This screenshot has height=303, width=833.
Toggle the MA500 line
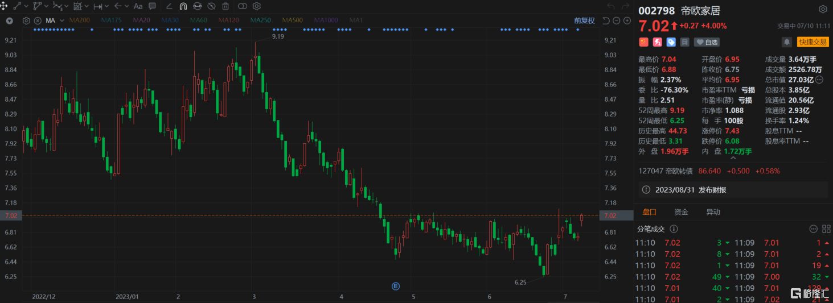(x=292, y=20)
